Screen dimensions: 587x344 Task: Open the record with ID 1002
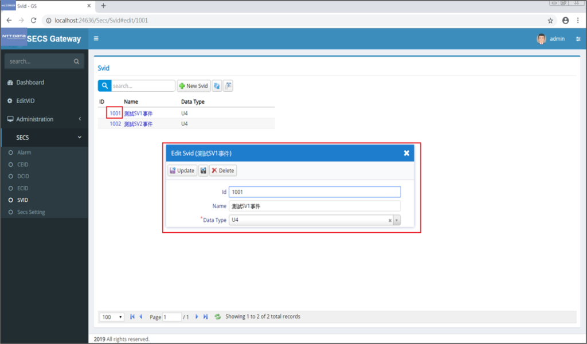115,123
